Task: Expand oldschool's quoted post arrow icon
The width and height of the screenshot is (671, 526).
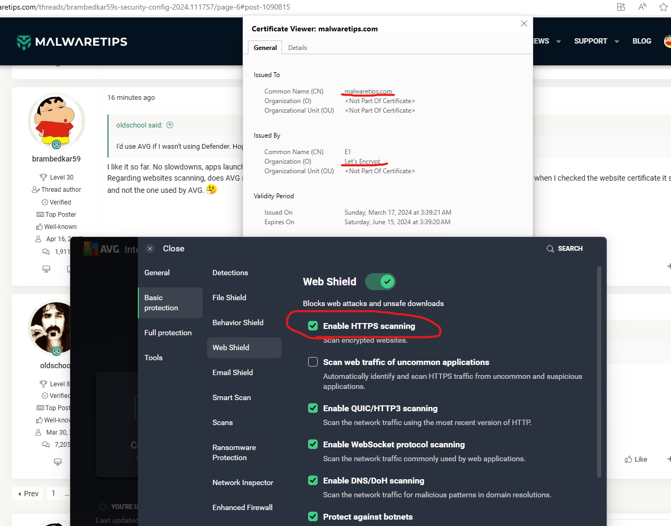Action: point(170,125)
